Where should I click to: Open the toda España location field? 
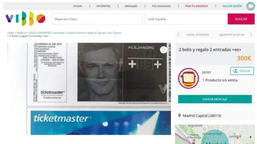[186, 19]
